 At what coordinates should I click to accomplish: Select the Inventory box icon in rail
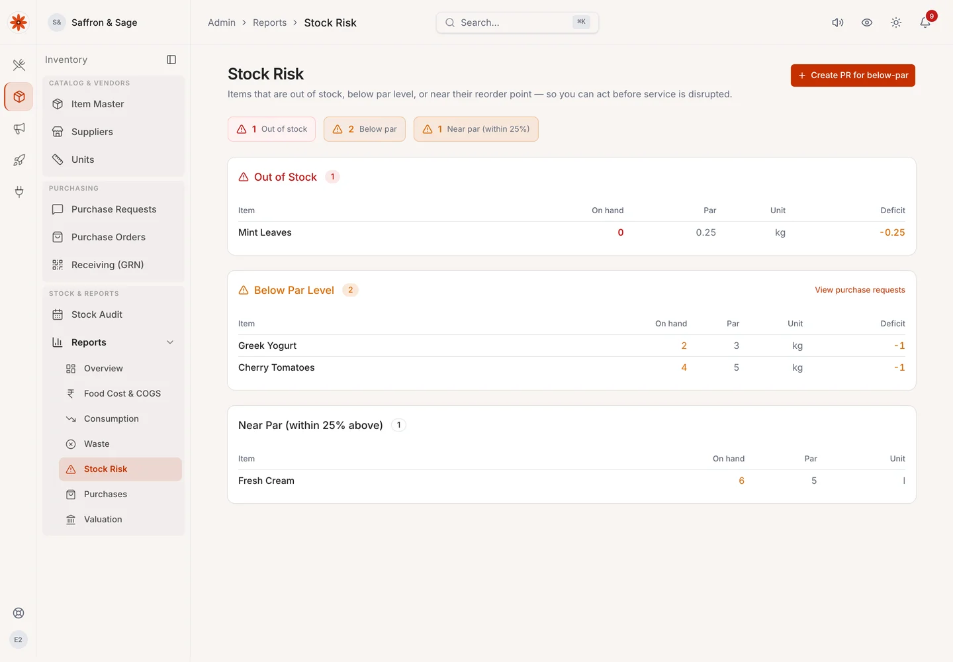[19, 97]
